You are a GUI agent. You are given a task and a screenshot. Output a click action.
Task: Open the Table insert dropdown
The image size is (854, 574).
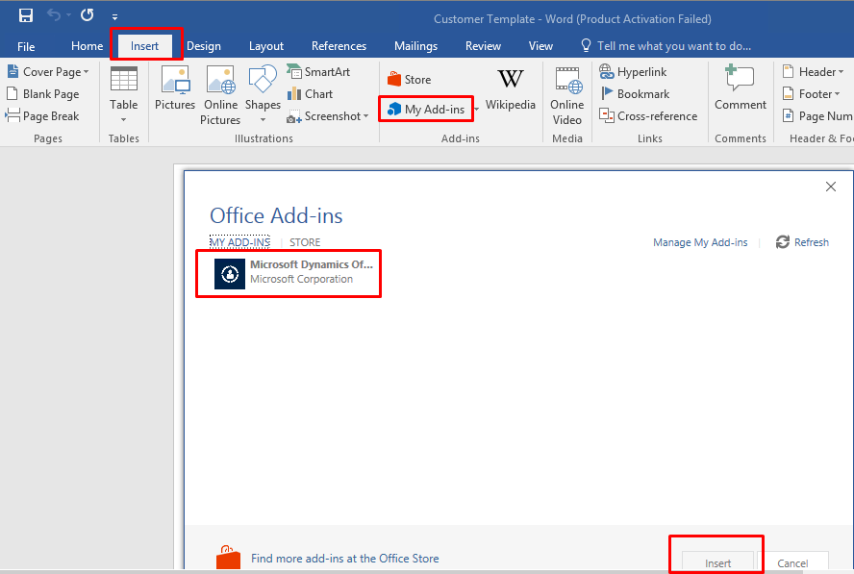click(124, 95)
